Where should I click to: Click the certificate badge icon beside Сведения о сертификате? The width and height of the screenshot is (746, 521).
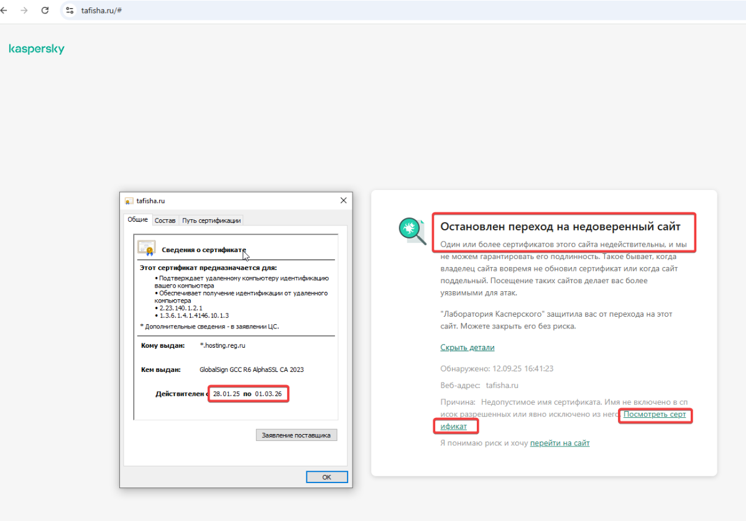point(147,248)
